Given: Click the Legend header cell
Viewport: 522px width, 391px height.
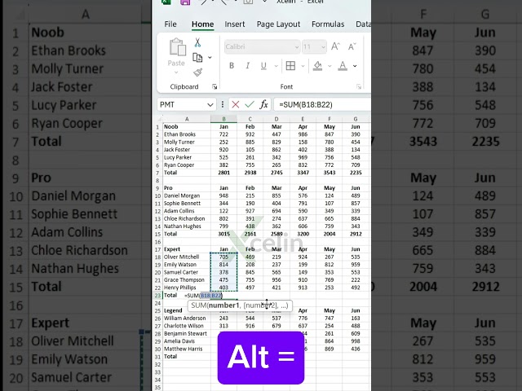Looking at the screenshot, I should tap(187, 310).
